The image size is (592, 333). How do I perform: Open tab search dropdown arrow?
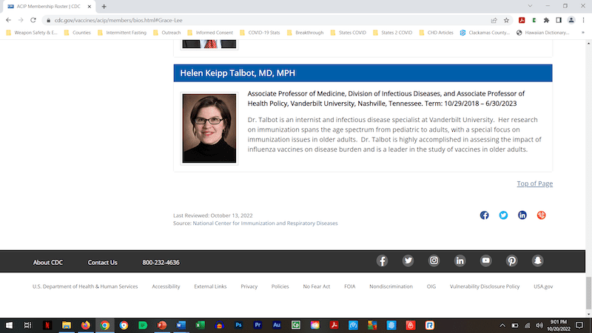tap(530, 6)
